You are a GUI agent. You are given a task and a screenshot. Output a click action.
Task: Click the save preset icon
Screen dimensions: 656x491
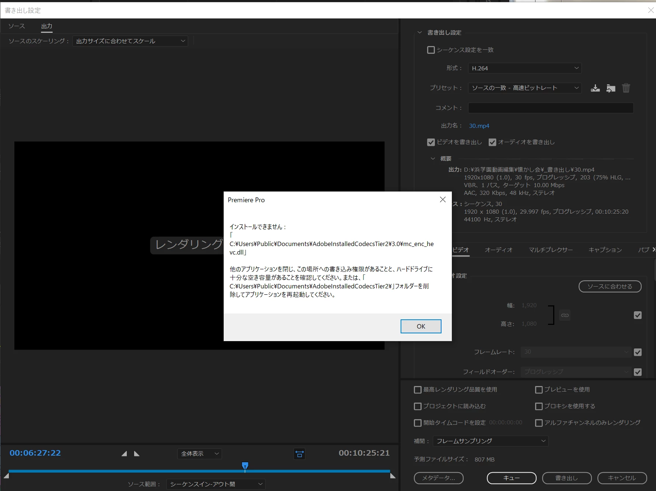pyautogui.click(x=595, y=88)
